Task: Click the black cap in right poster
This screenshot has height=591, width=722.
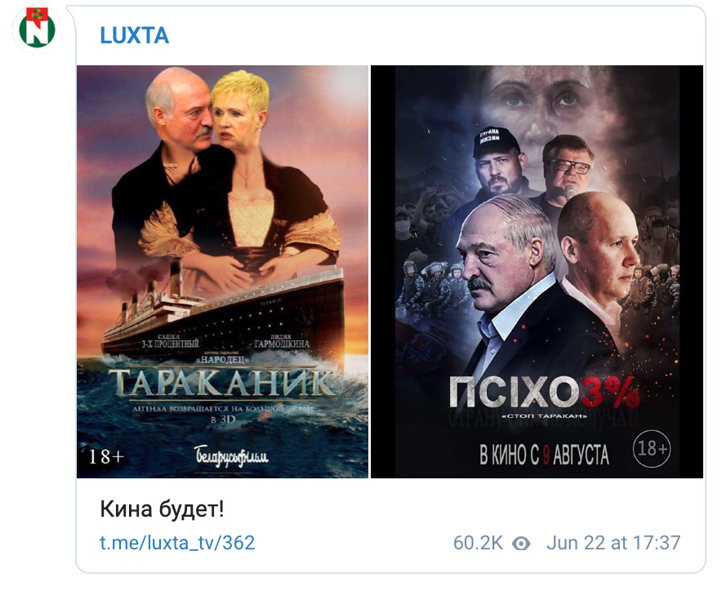Action: (497, 142)
